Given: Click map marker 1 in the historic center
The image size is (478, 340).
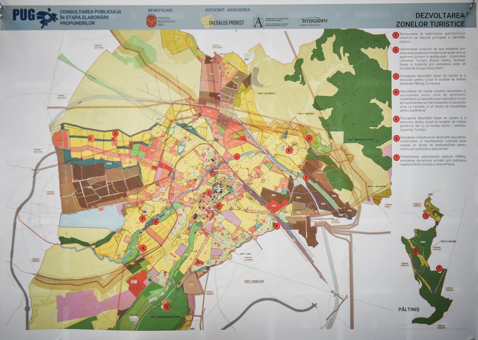Looking at the screenshot, I should tap(208, 192).
